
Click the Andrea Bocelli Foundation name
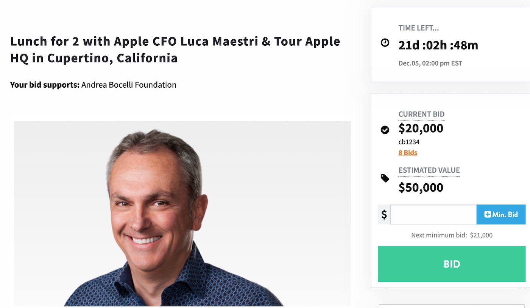(129, 85)
